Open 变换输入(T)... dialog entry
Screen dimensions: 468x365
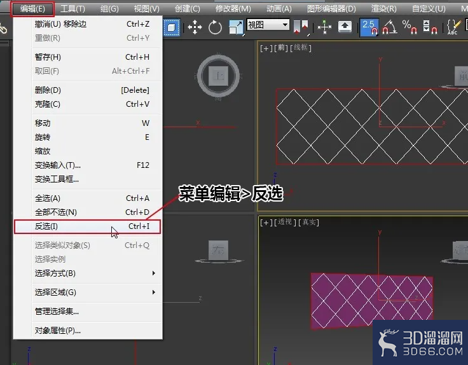pos(88,165)
